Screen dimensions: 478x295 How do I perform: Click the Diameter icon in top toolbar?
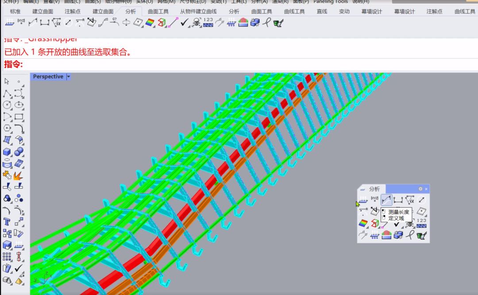click(x=68, y=23)
